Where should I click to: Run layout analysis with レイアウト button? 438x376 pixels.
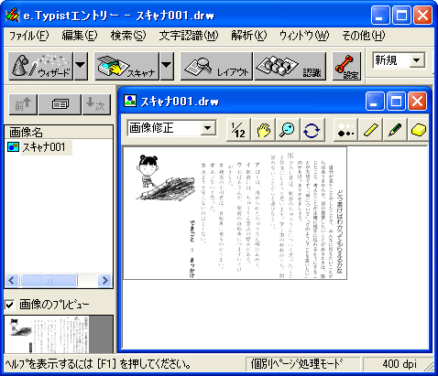(216, 66)
